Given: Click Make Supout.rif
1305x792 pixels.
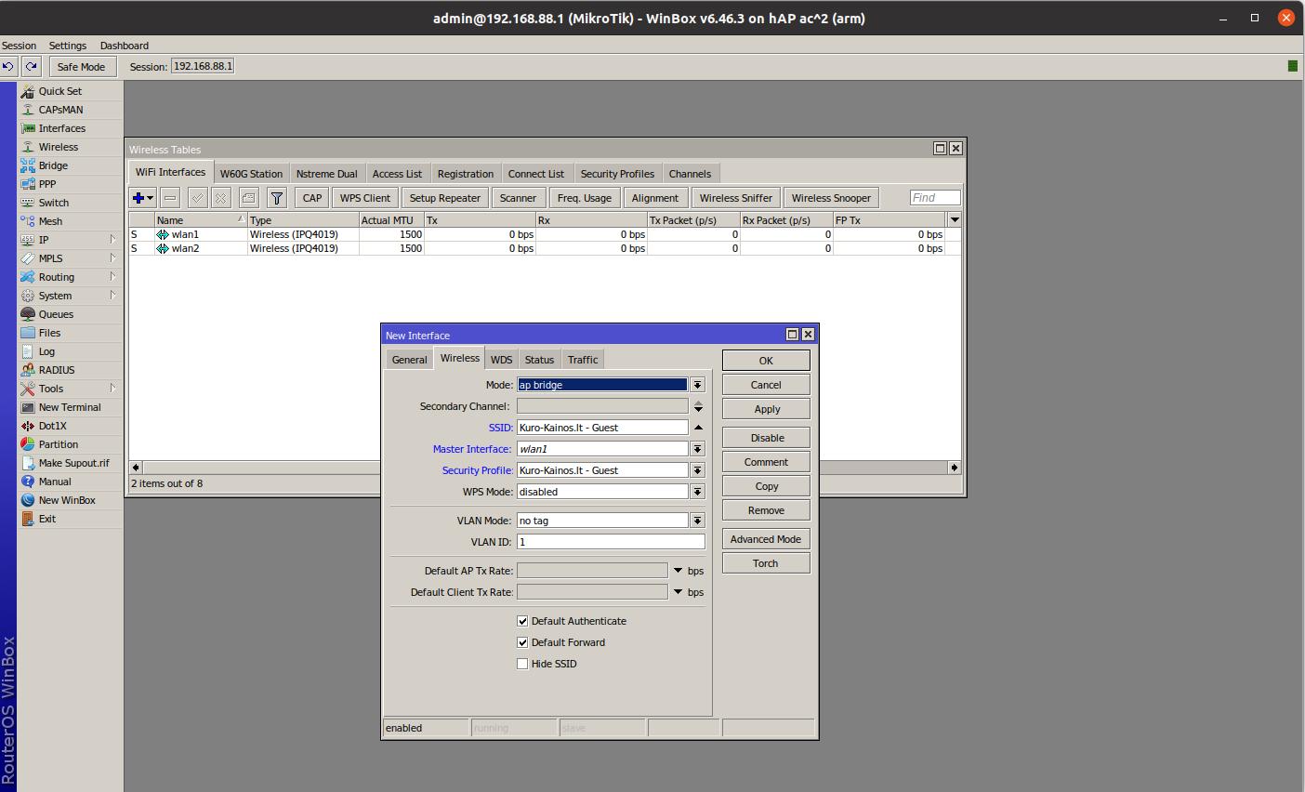Looking at the screenshot, I should pyautogui.click(x=73, y=463).
